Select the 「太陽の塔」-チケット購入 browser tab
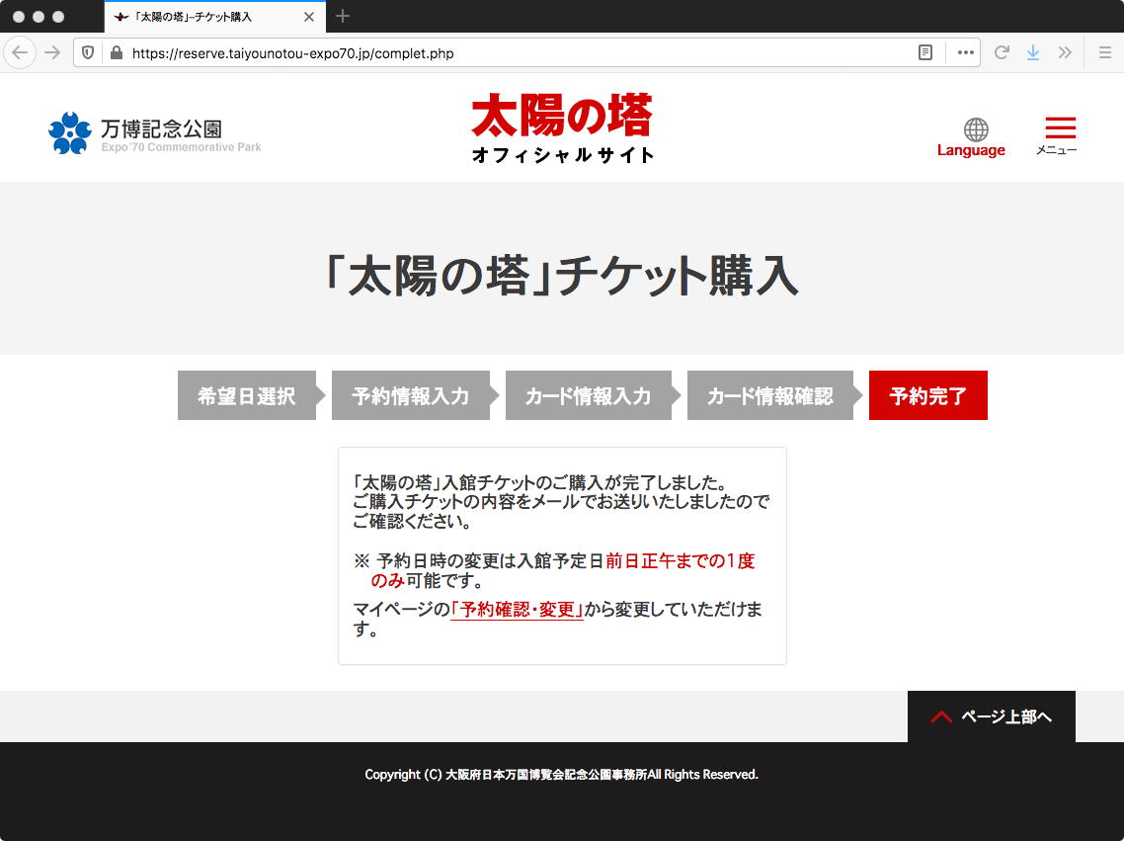This screenshot has width=1124, height=841. [214, 17]
